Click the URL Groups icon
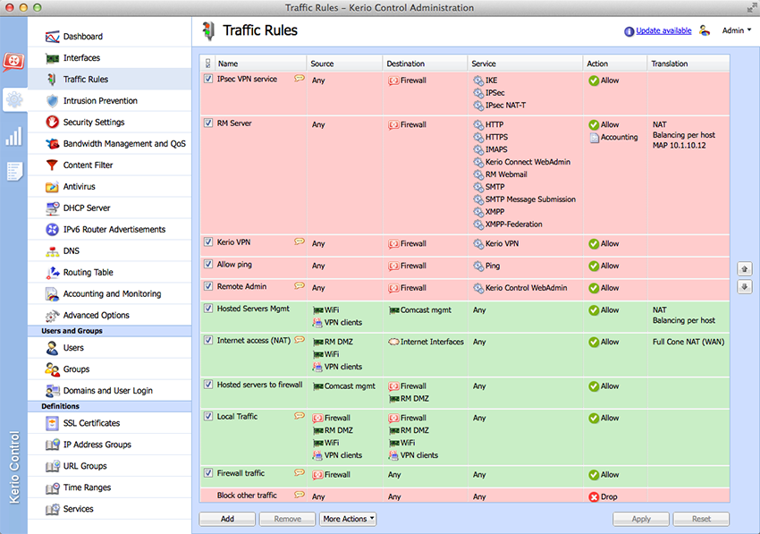 coord(52,466)
